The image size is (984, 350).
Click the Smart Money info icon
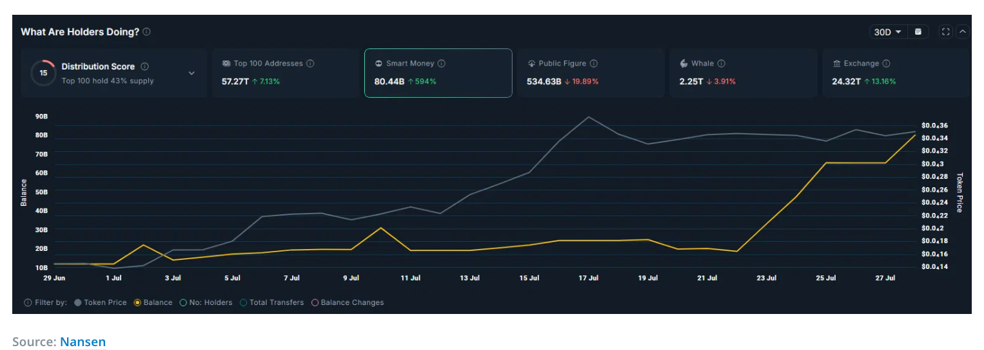[442, 64]
